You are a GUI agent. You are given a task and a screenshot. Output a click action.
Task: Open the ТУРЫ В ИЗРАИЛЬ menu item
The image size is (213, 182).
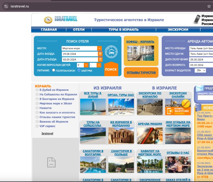point(124,30)
